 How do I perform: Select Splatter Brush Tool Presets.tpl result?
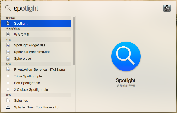(36, 107)
